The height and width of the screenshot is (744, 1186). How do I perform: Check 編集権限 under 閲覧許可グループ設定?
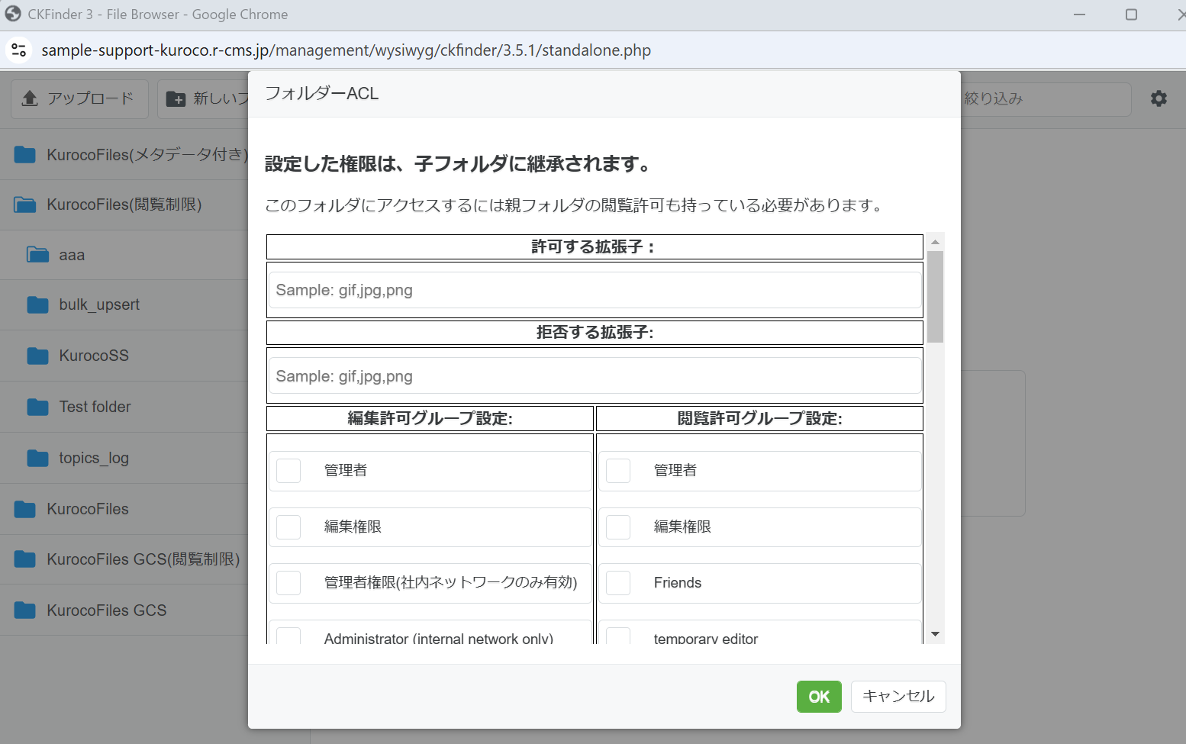click(618, 527)
